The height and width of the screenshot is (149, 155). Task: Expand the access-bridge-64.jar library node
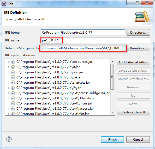(9, 93)
